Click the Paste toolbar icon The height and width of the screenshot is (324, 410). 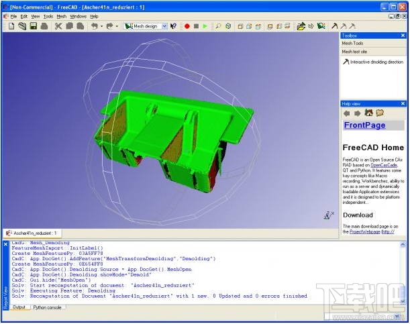(81, 26)
